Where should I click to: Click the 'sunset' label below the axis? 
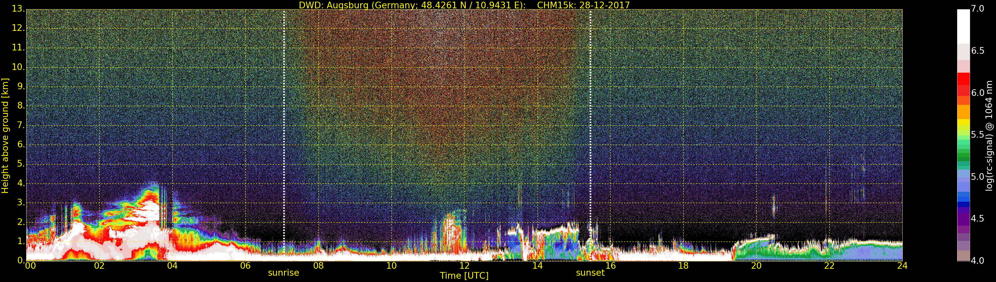[590, 273]
